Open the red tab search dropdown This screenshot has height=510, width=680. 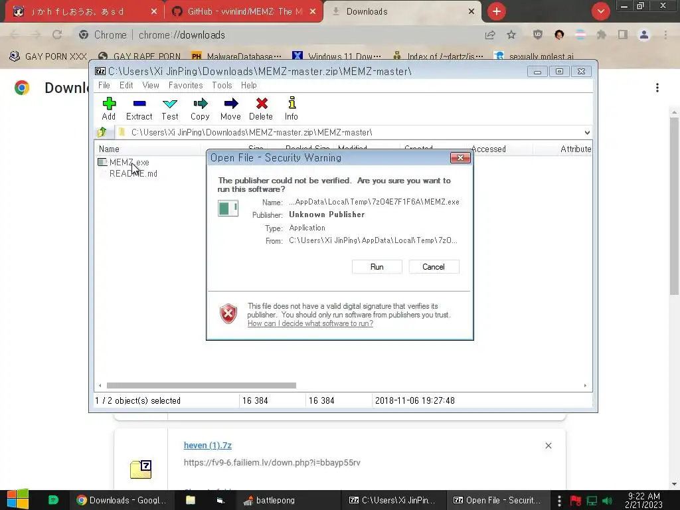coord(600,11)
